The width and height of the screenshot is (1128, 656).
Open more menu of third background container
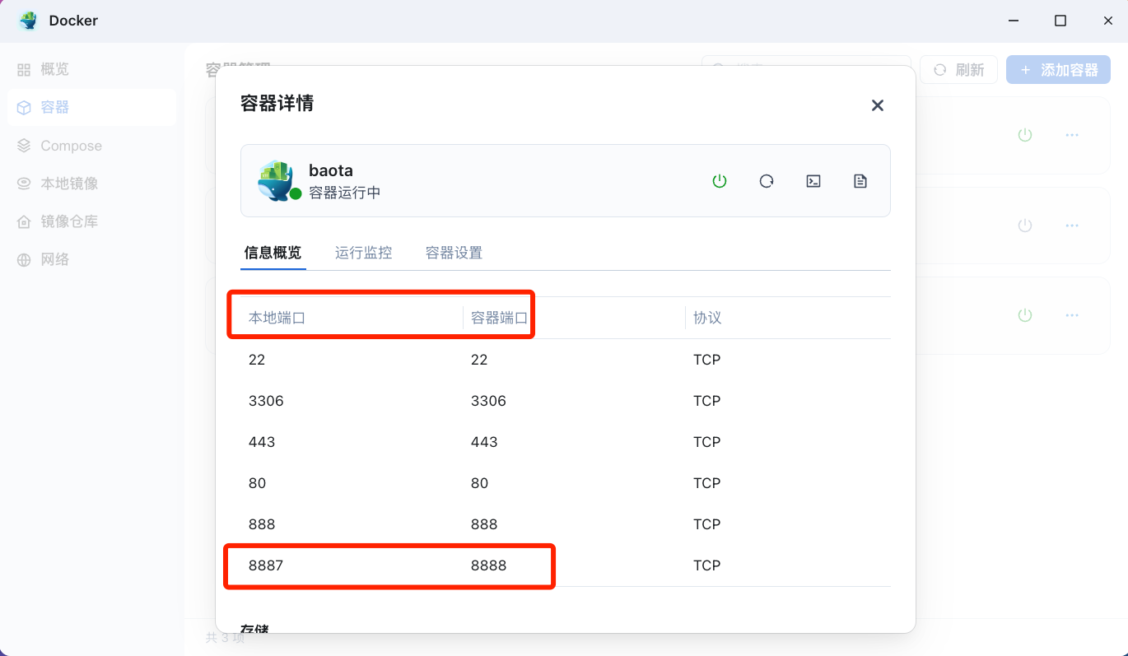pyautogui.click(x=1072, y=315)
